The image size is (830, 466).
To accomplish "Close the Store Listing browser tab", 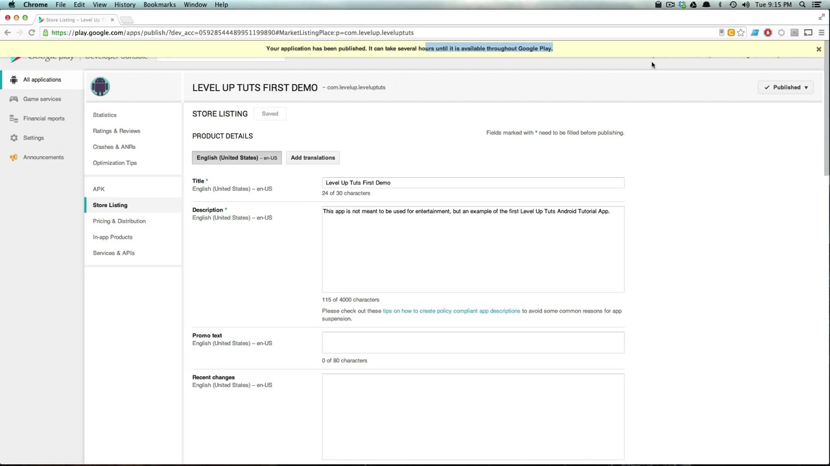I will 112,19.
